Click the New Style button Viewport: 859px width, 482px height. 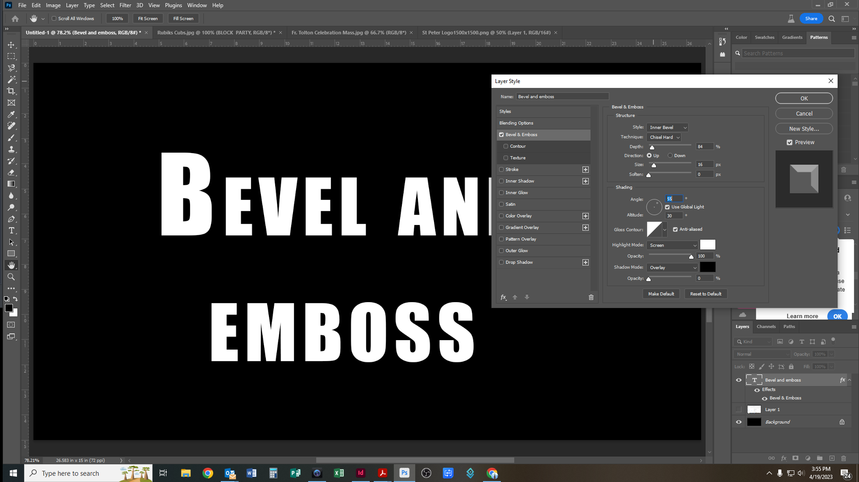click(804, 129)
